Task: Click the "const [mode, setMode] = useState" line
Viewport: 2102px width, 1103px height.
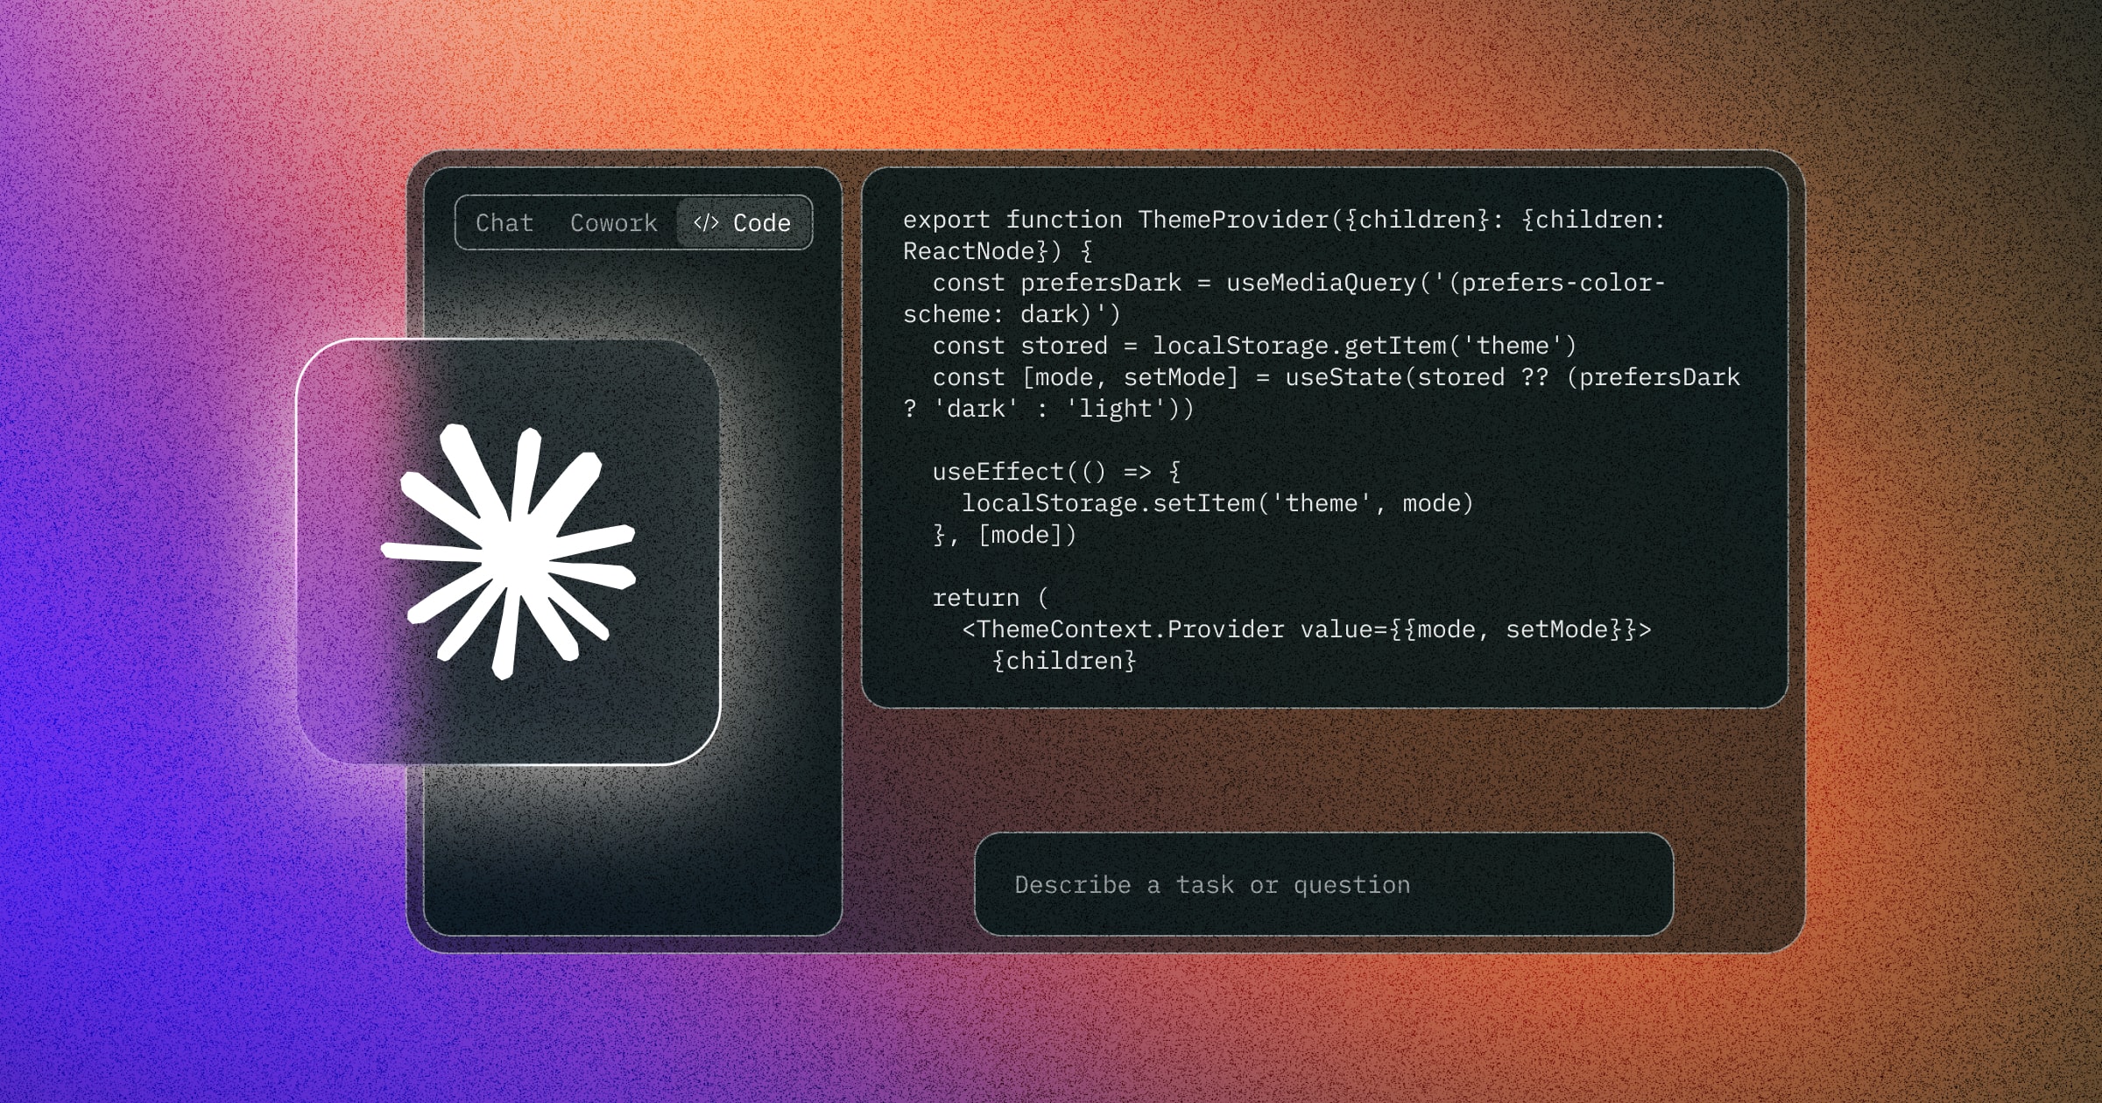Action: [x=1336, y=377]
